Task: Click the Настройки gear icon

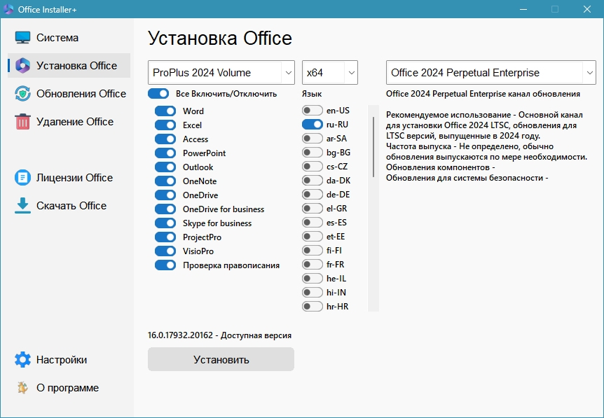Action: 22,359
